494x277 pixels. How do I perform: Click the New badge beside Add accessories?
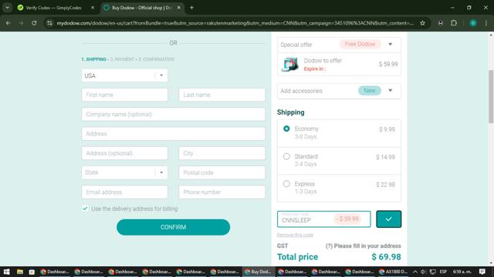[370, 91]
